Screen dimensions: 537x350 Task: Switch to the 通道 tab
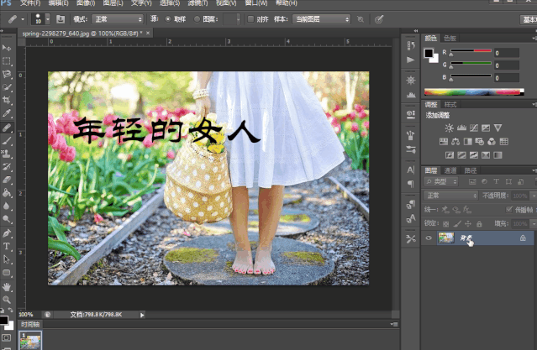point(450,170)
